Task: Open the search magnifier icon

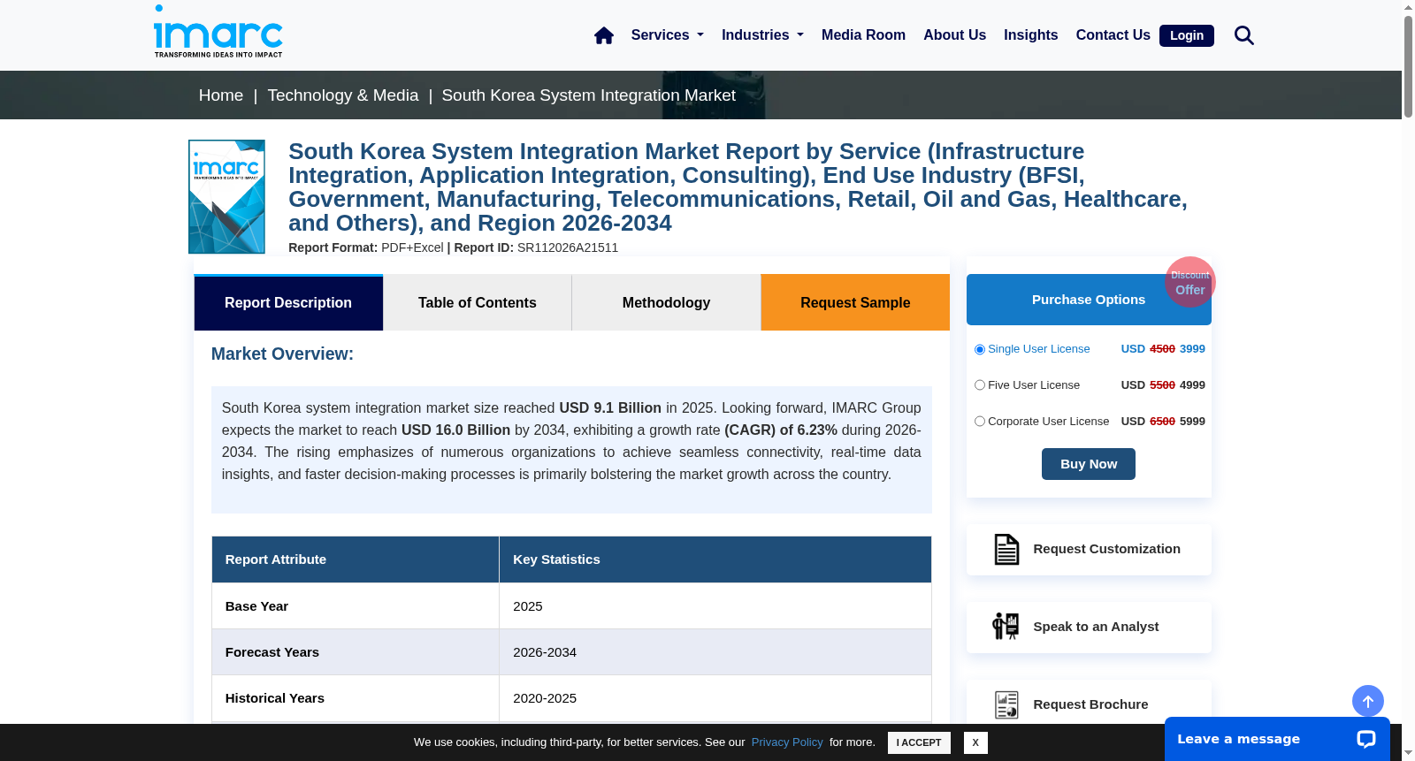Action: [x=1244, y=35]
